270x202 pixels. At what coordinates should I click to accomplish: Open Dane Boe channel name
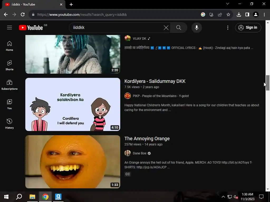tap(139, 153)
